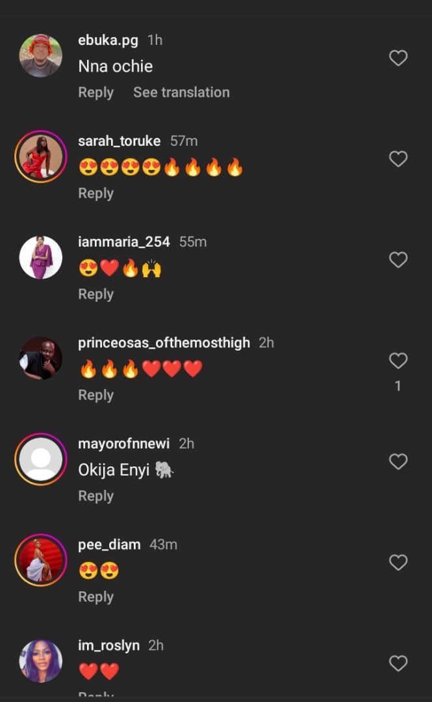View sarah_toruke's story avatar

click(x=40, y=157)
